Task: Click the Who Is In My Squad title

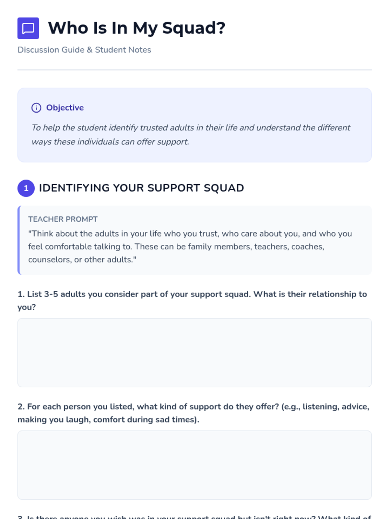Action: [136, 28]
